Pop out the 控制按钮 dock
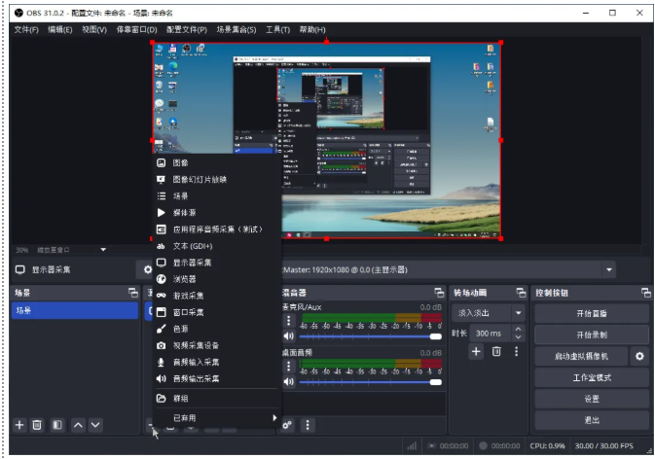This screenshot has width=655, height=459. click(x=646, y=293)
